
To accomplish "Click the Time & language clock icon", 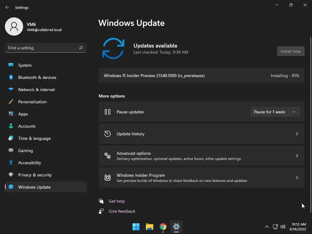I will coord(11,138).
